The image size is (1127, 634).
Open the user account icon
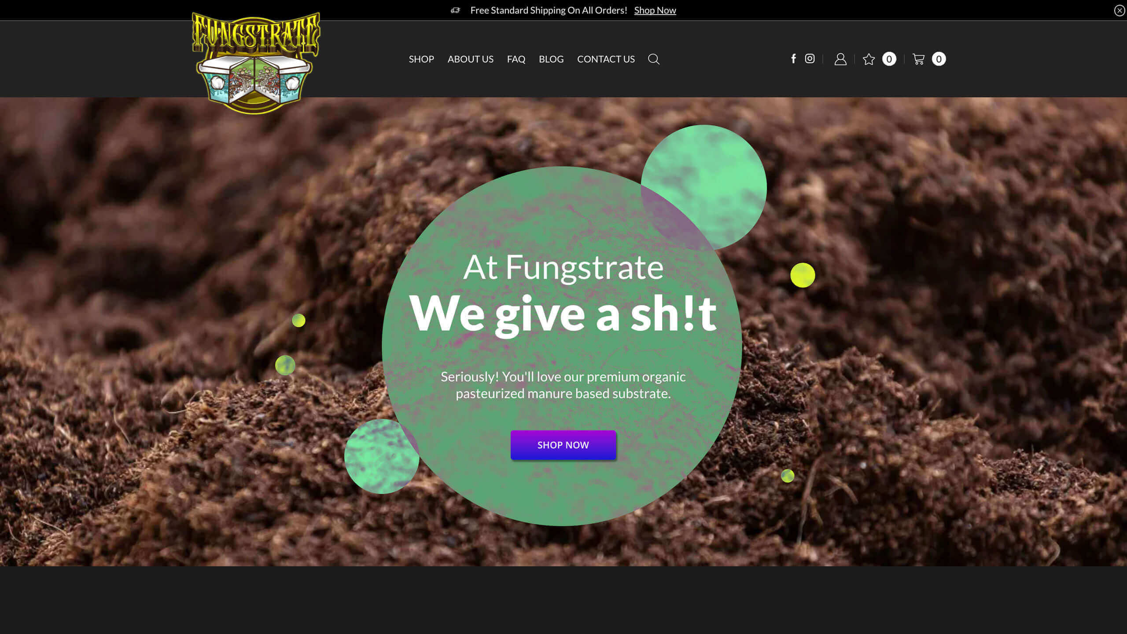coord(840,59)
